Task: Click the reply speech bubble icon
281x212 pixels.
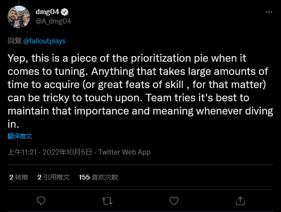Action: (41, 201)
